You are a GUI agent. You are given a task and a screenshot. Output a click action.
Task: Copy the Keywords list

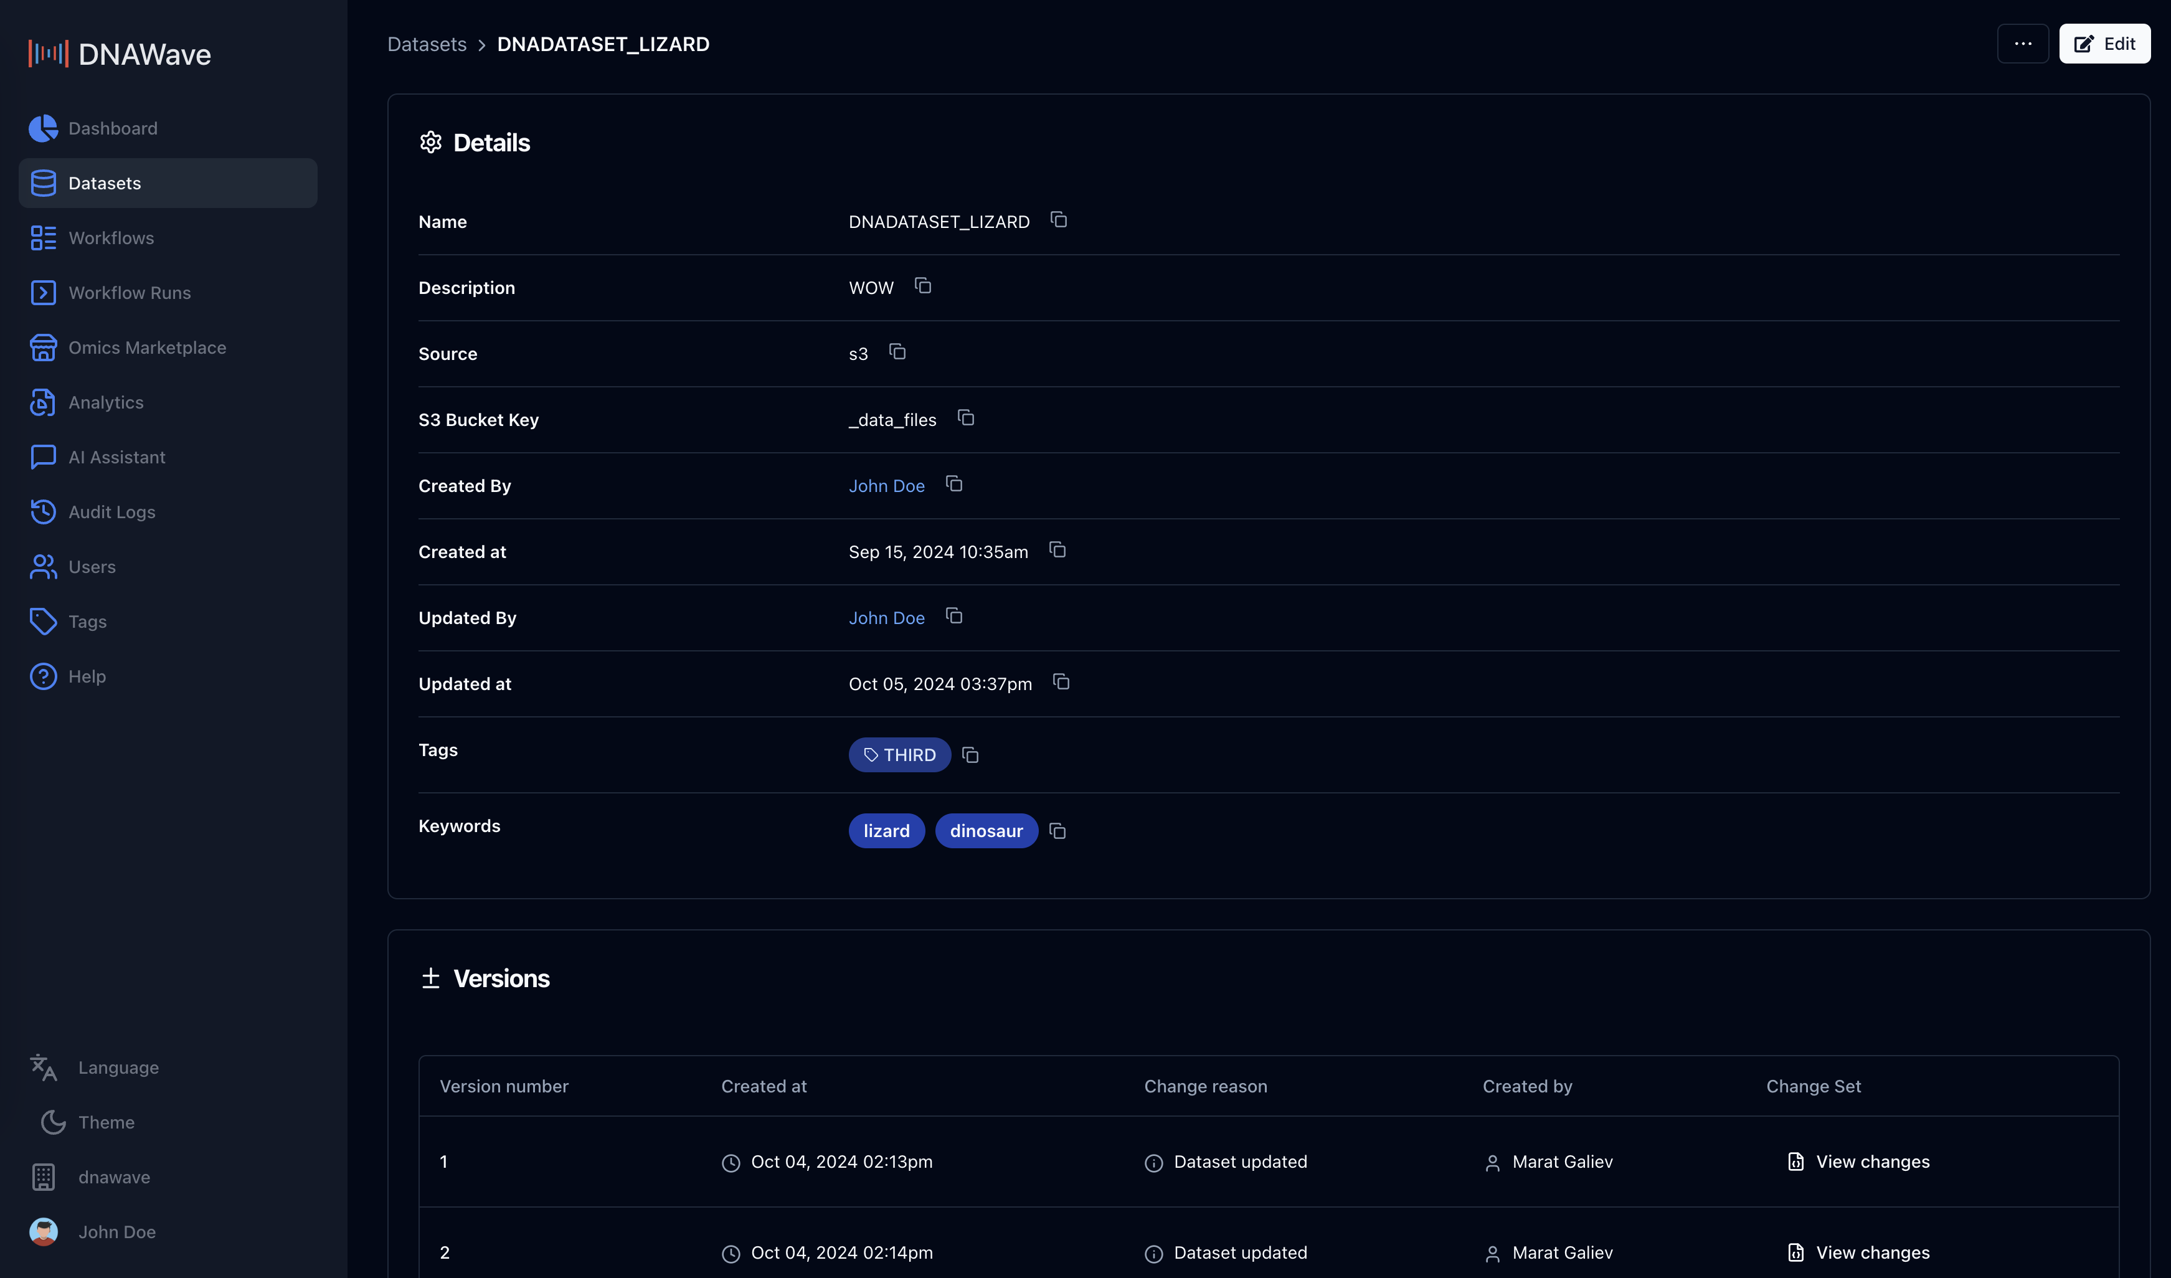[1057, 831]
